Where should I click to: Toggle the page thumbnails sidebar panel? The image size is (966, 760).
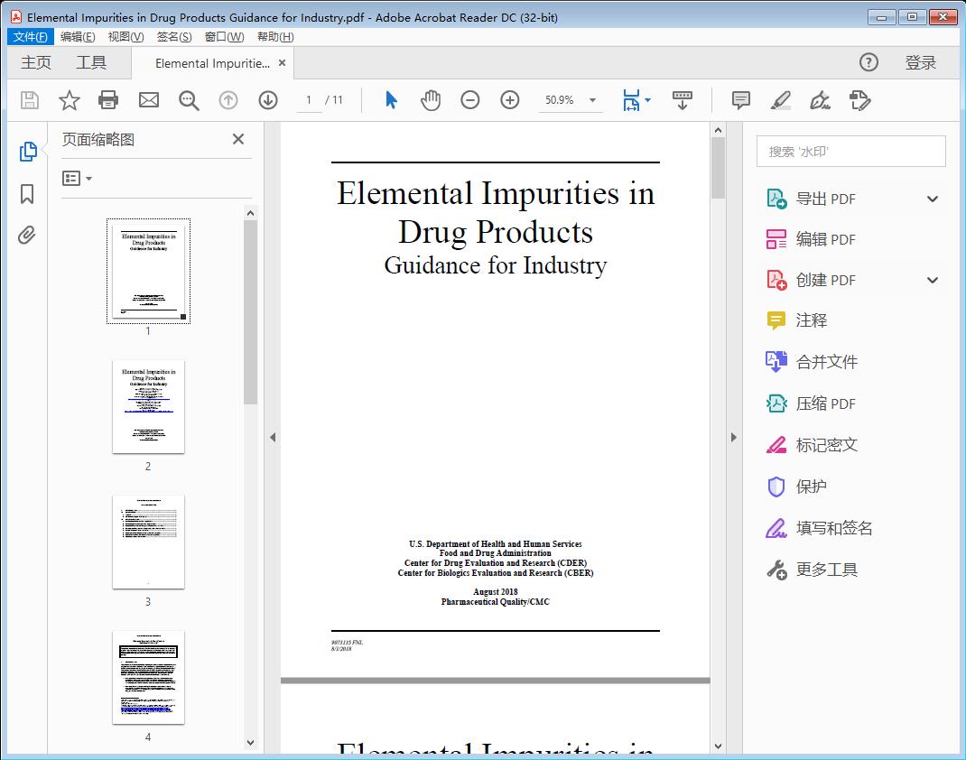click(x=26, y=152)
